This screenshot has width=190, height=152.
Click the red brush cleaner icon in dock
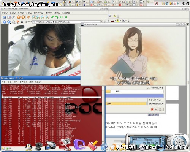93,146
